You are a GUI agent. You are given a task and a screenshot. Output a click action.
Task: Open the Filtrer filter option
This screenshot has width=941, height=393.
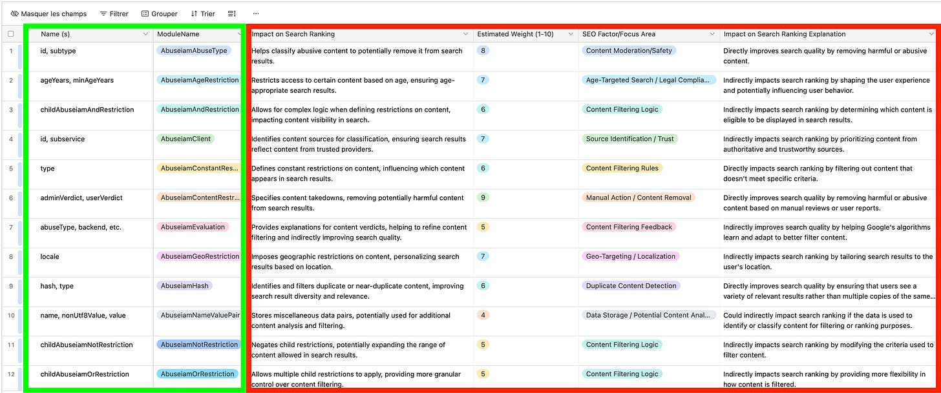point(114,14)
